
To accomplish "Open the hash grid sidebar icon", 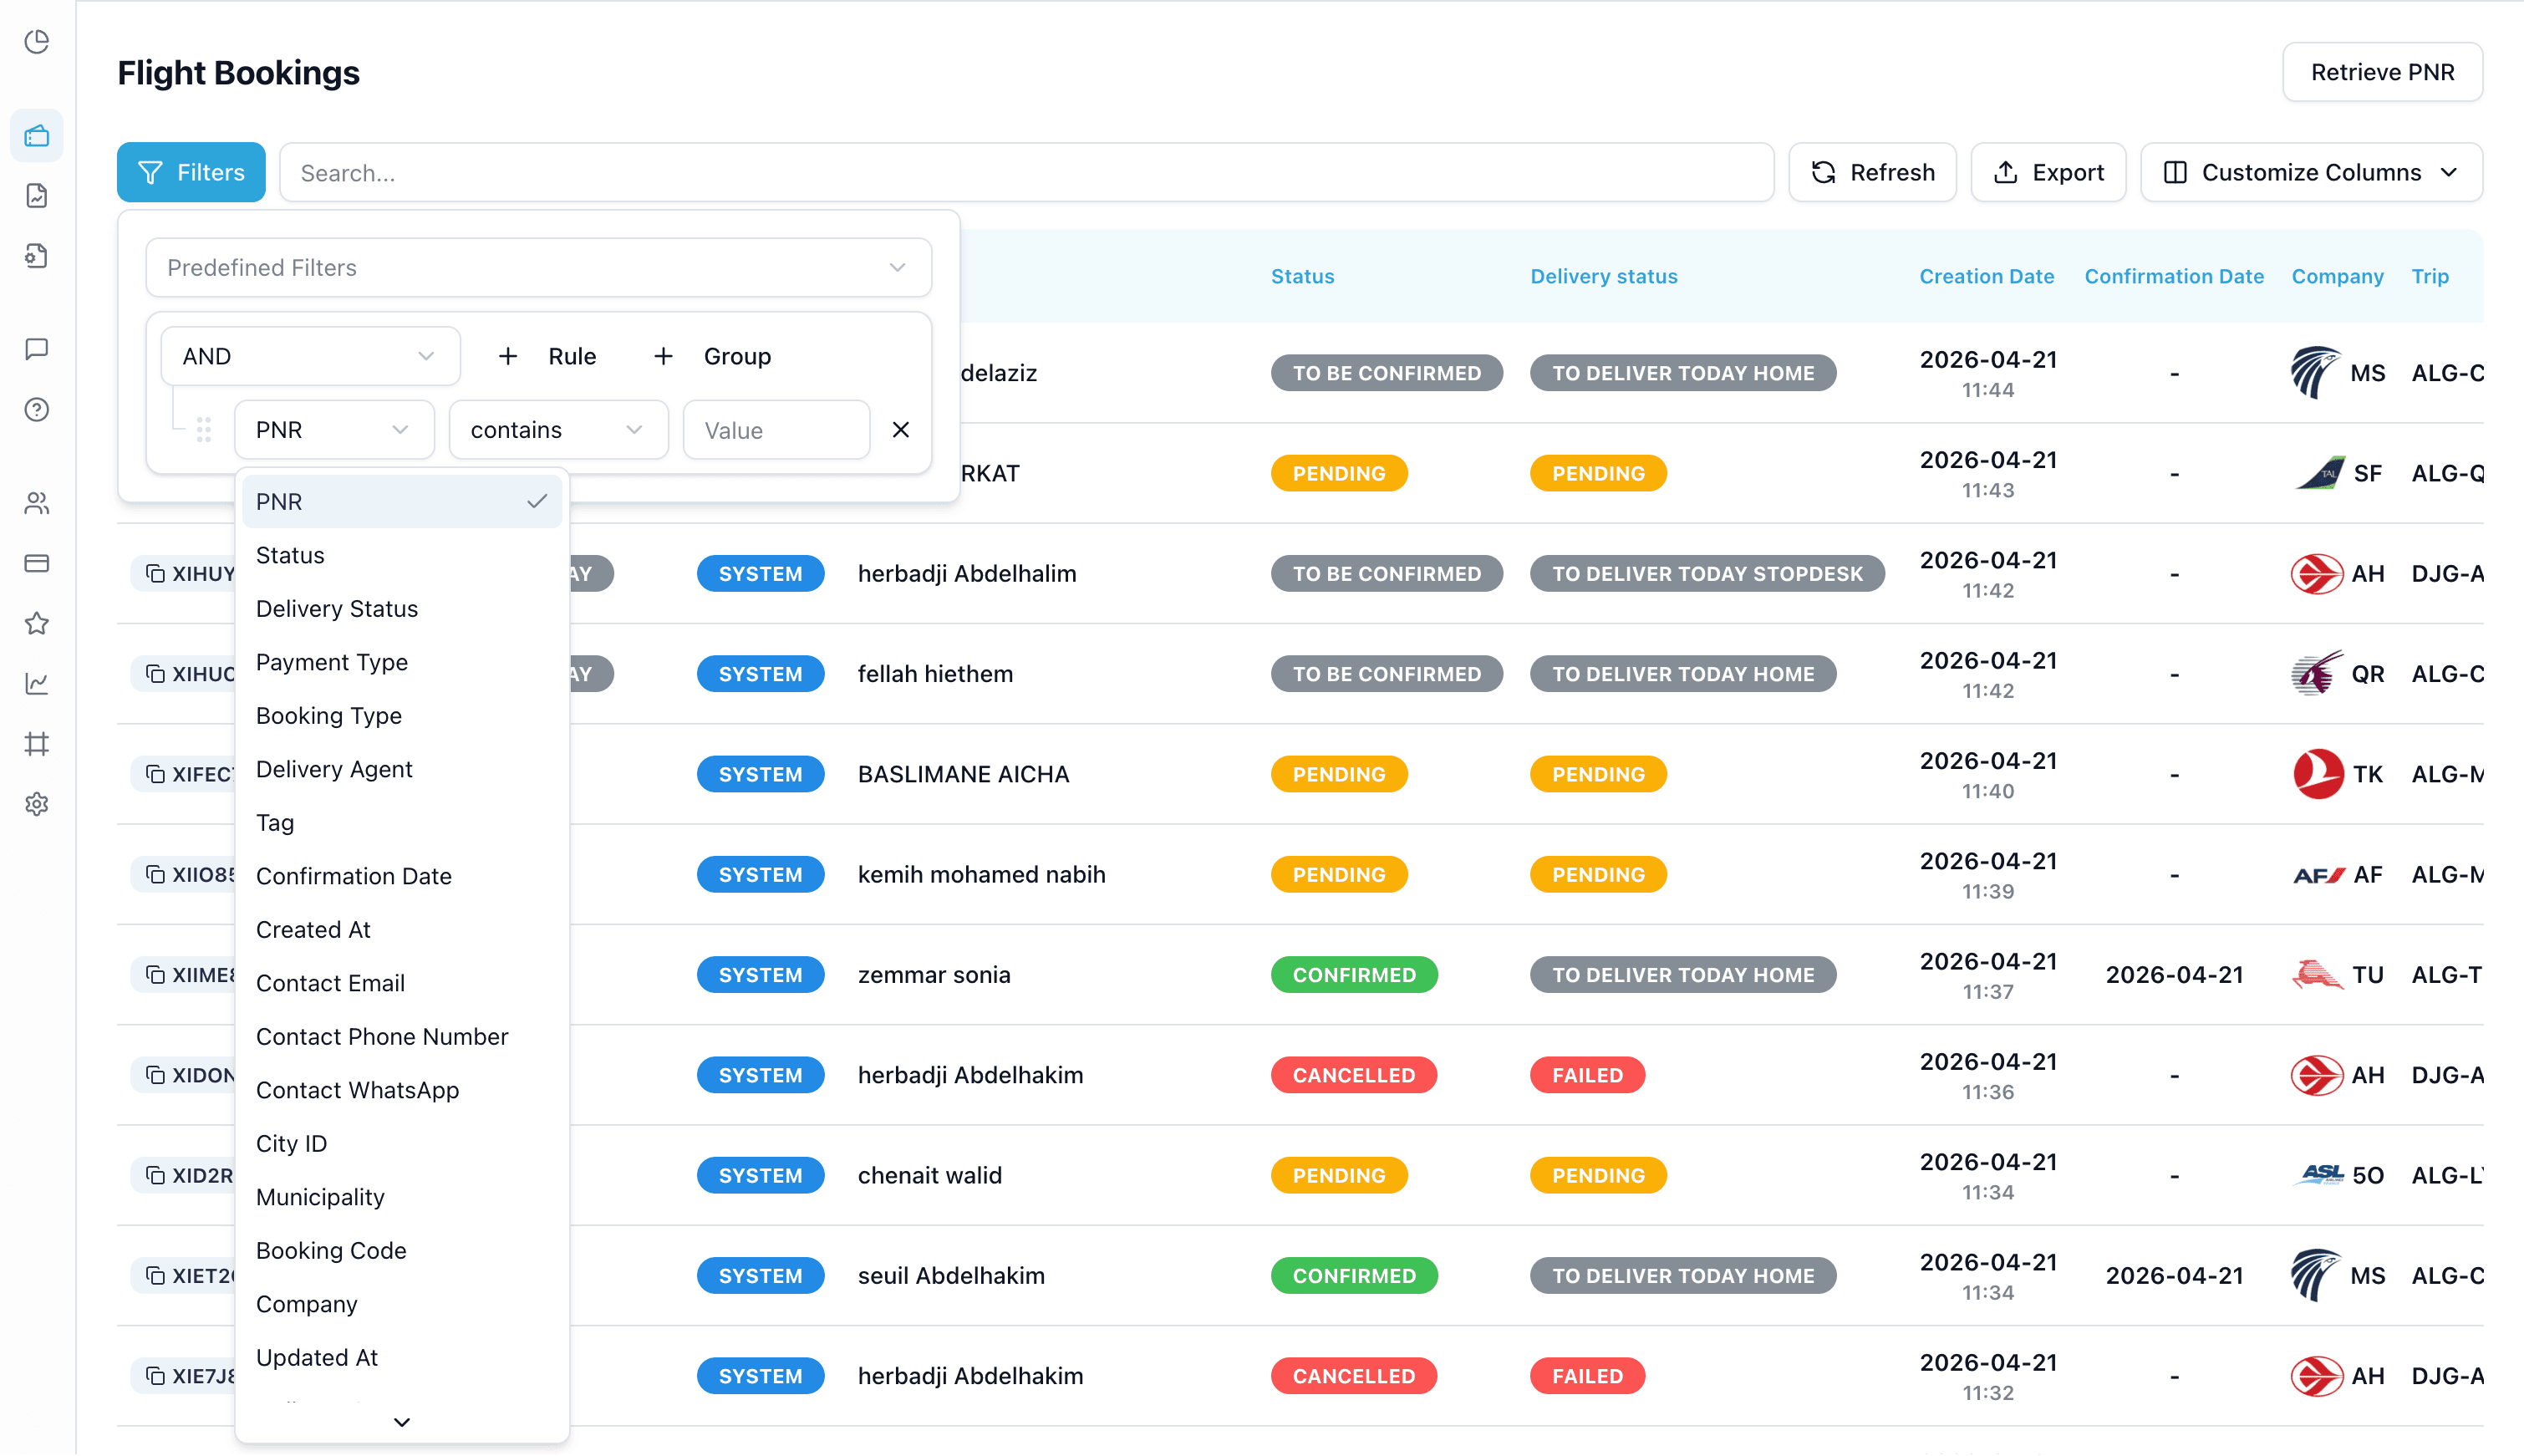I will [37, 744].
